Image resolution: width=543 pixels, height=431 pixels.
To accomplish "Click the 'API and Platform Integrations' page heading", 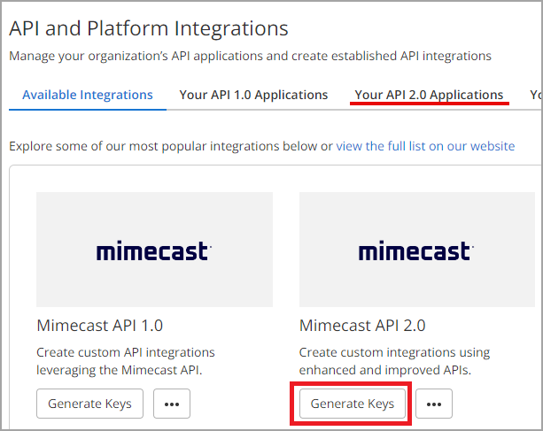I will 149,28.
